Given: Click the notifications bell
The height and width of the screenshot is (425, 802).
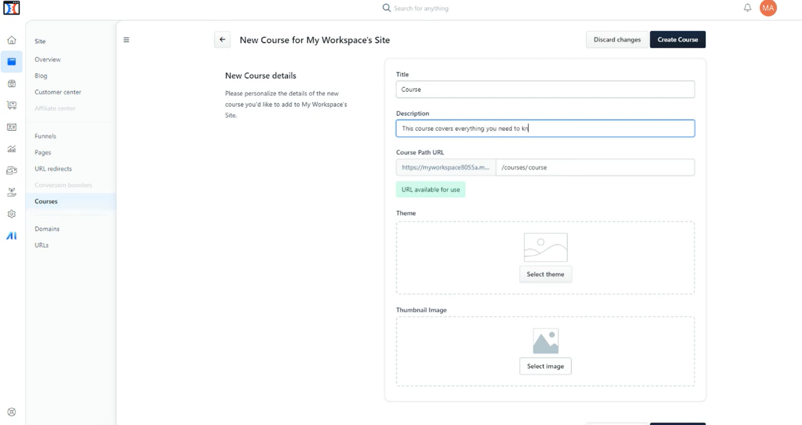Looking at the screenshot, I should (747, 8).
